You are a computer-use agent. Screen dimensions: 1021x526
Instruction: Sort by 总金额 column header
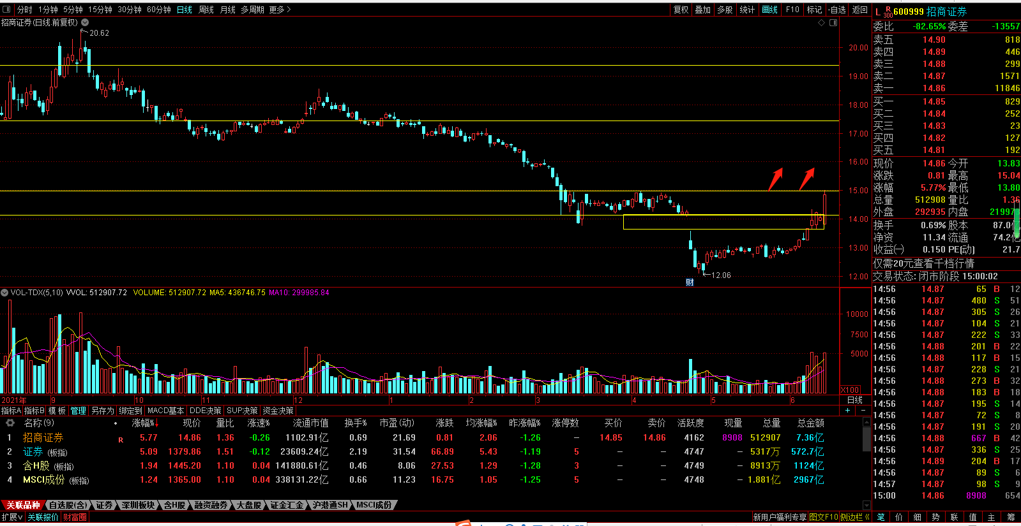[x=810, y=423]
